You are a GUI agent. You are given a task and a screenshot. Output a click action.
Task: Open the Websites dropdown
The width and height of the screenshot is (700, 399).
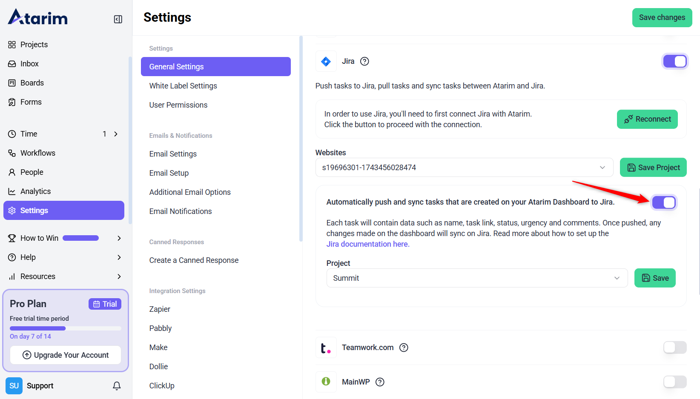pyautogui.click(x=464, y=168)
